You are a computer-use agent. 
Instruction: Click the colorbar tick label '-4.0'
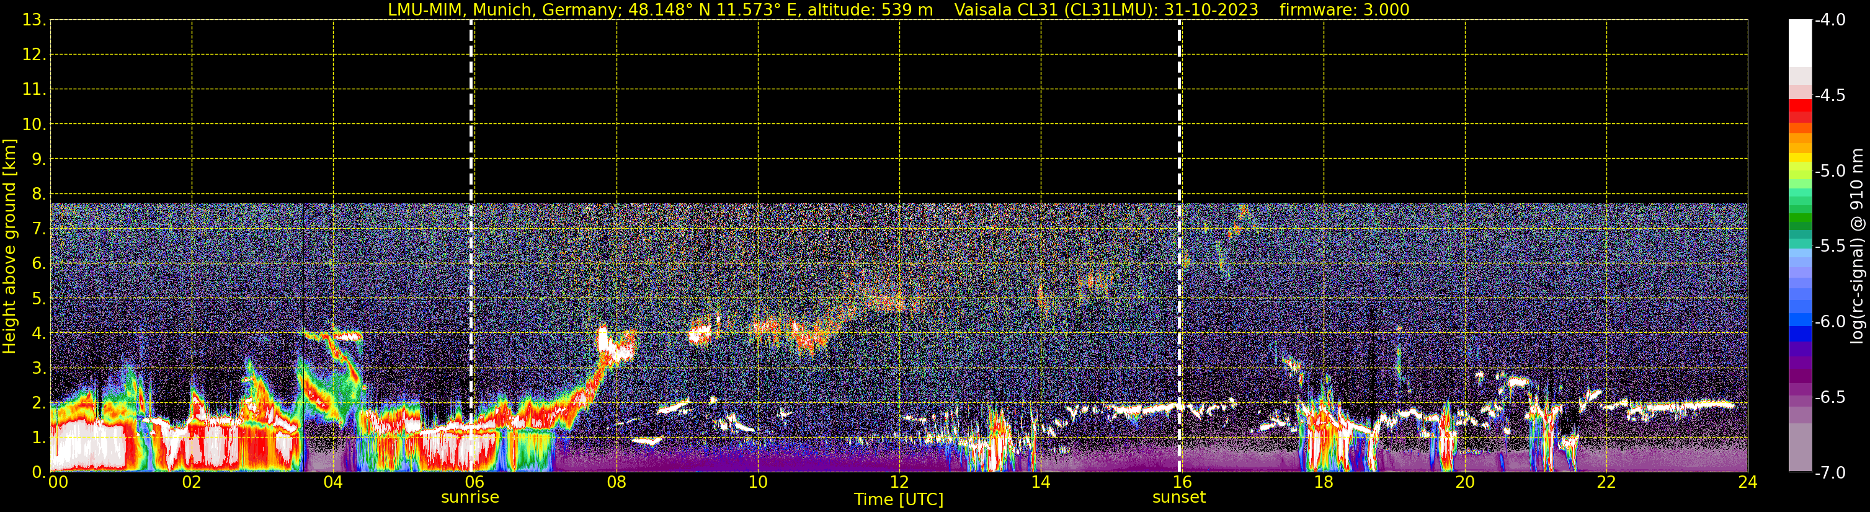pyautogui.click(x=1829, y=20)
